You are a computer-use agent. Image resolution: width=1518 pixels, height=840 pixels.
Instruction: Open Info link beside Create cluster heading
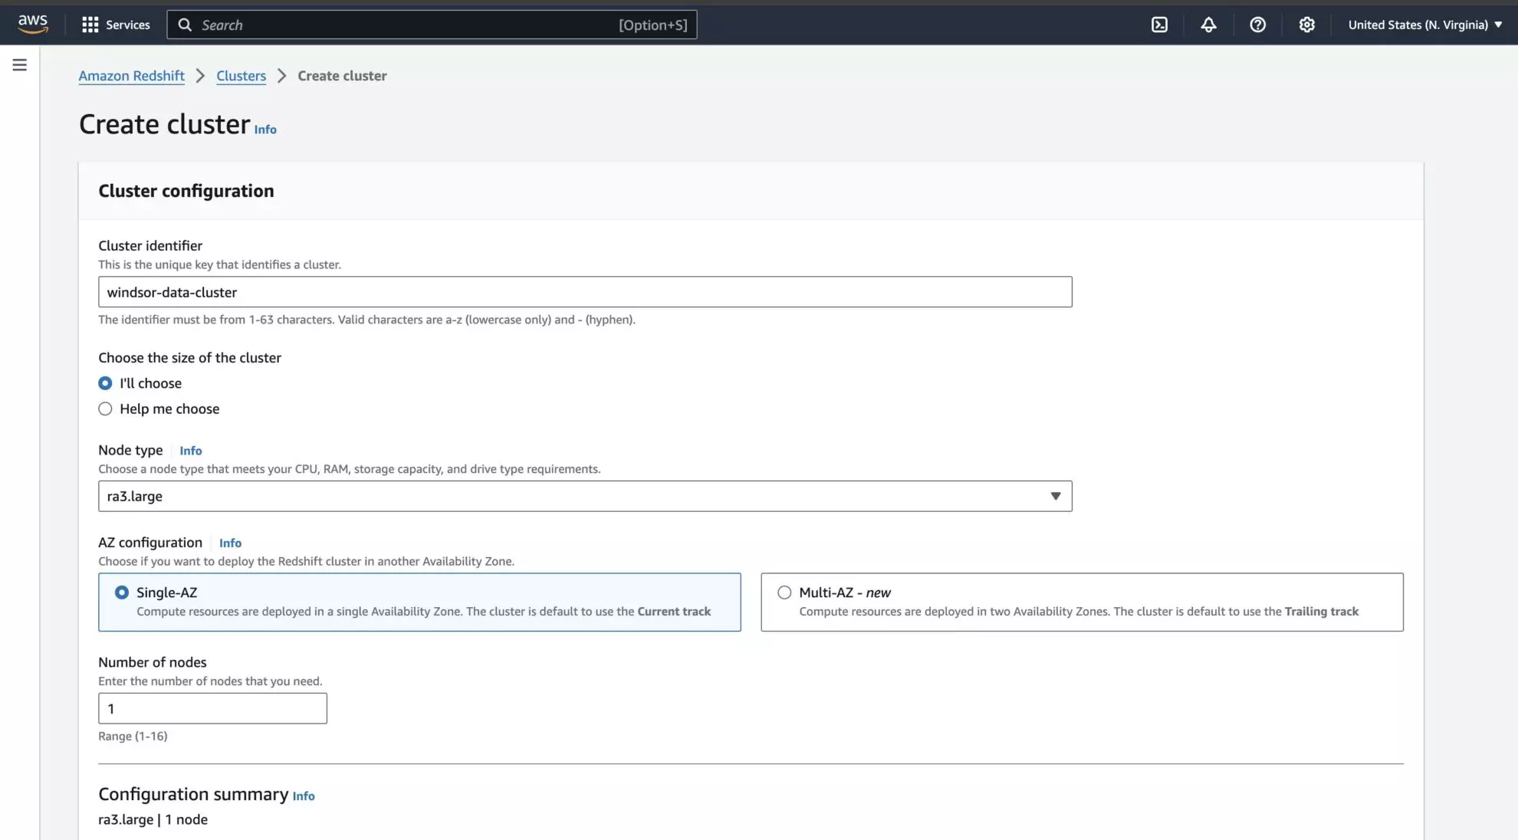[x=265, y=130]
